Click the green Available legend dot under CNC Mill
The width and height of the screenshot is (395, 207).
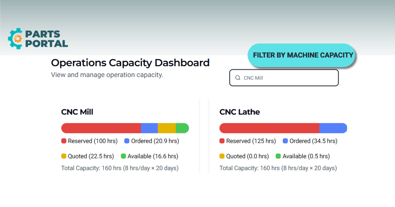pyautogui.click(x=123, y=156)
